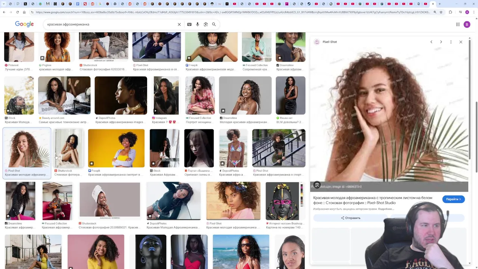This screenshot has width=478, height=269.
Task: Open the browser extensions puzzle icon
Action: tap(450, 12)
